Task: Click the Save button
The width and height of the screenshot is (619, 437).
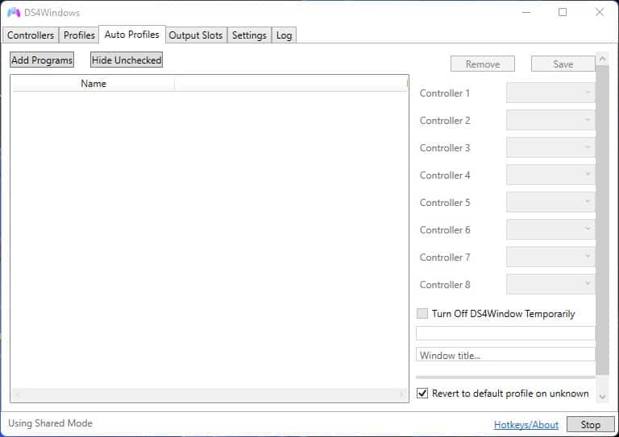Action: click(x=563, y=64)
